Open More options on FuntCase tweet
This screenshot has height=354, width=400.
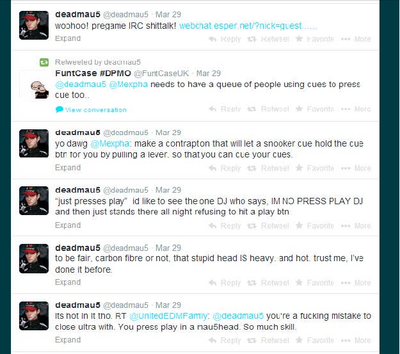(356, 109)
